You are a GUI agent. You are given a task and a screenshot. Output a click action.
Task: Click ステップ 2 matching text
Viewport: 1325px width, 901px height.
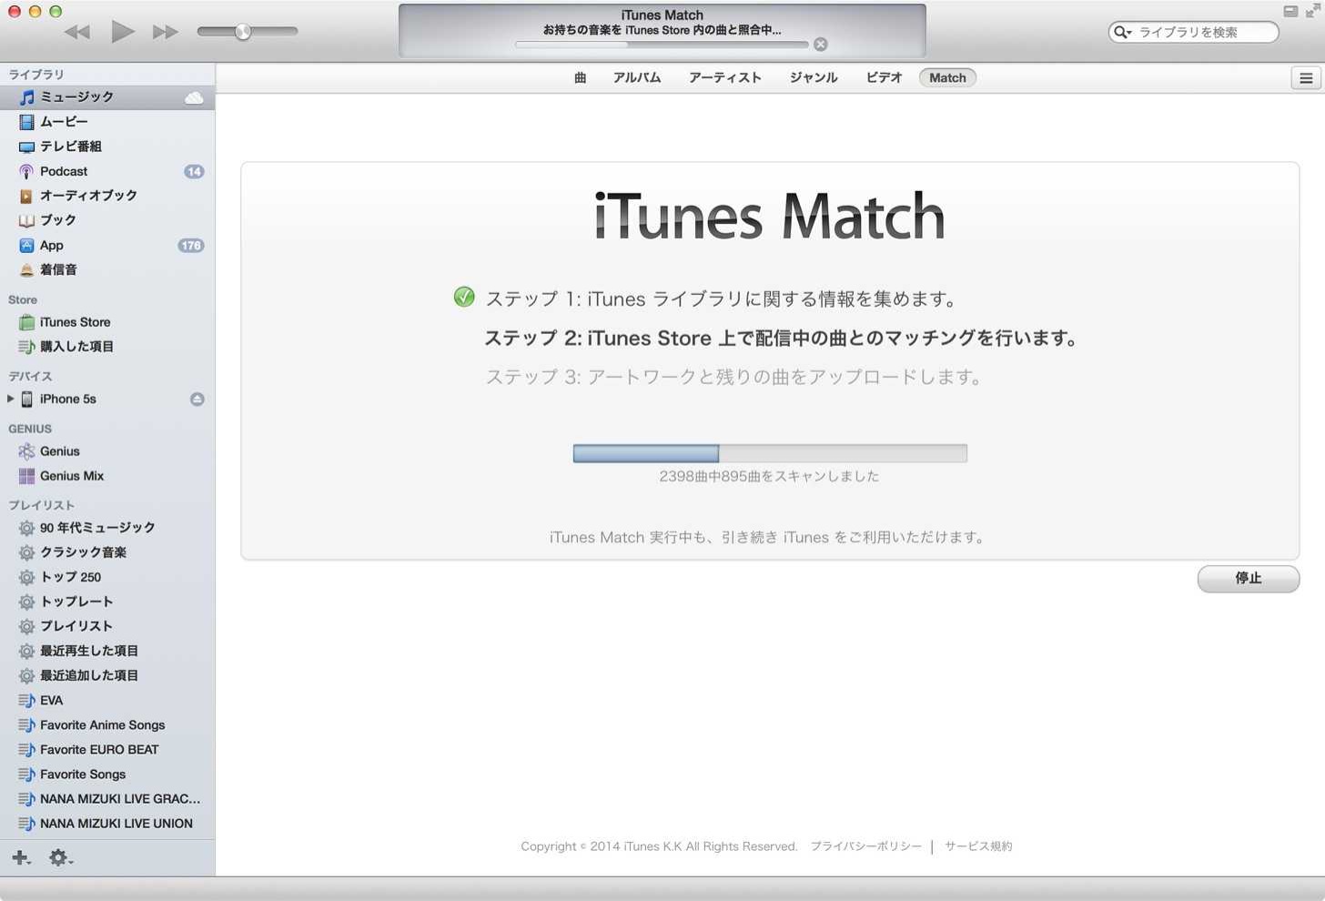click(783, 339)
